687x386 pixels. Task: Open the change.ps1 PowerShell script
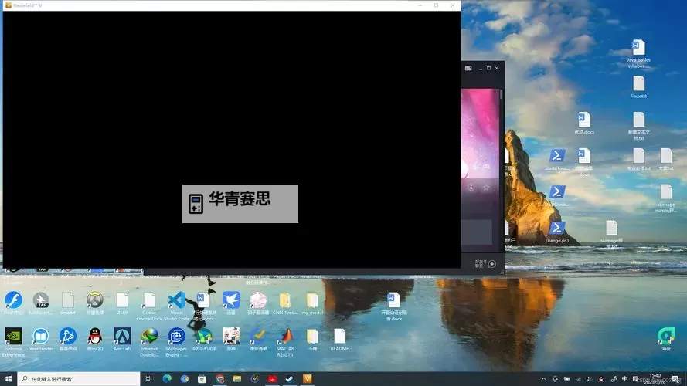pos(556,229)
